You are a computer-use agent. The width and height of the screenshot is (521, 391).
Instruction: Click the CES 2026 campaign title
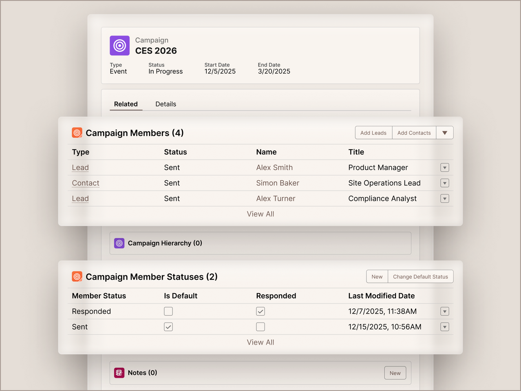click(156, 51)
